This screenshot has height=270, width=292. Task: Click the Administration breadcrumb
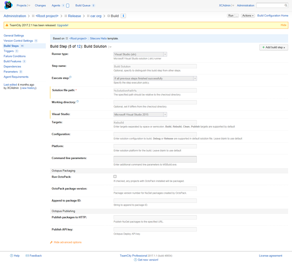click(x=15, y=16)
